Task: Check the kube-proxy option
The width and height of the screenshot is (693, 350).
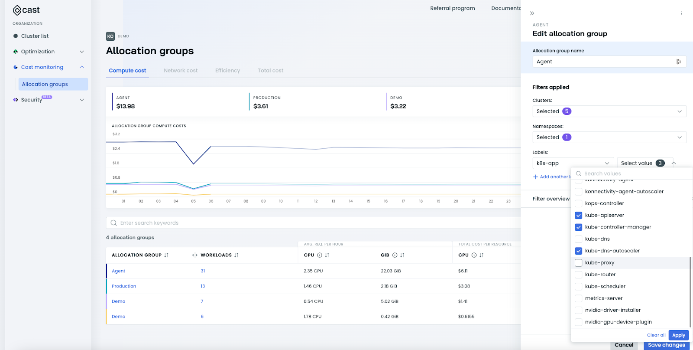Action: coord(579,263)
